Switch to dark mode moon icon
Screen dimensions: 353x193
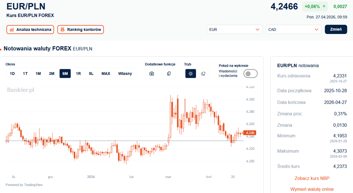[203, 74]
